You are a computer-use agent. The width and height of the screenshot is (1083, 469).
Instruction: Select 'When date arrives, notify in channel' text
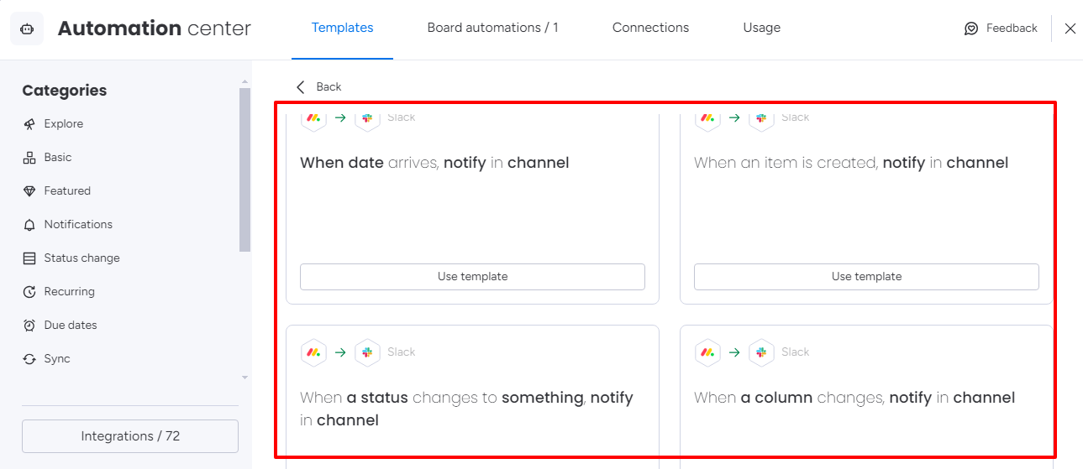point(434,163)
